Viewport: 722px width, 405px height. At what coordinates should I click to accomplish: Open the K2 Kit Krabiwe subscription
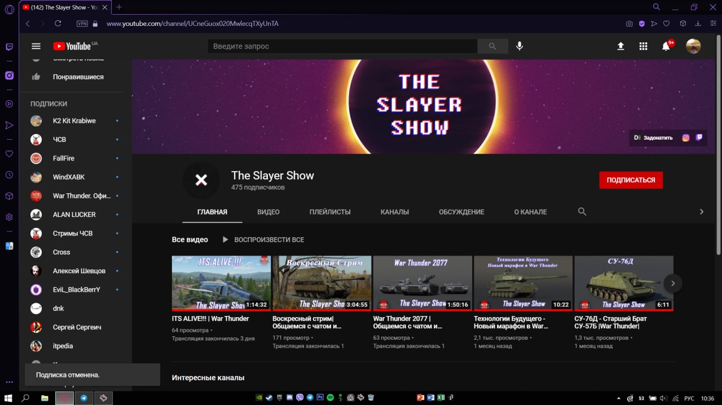pos(72,121)
